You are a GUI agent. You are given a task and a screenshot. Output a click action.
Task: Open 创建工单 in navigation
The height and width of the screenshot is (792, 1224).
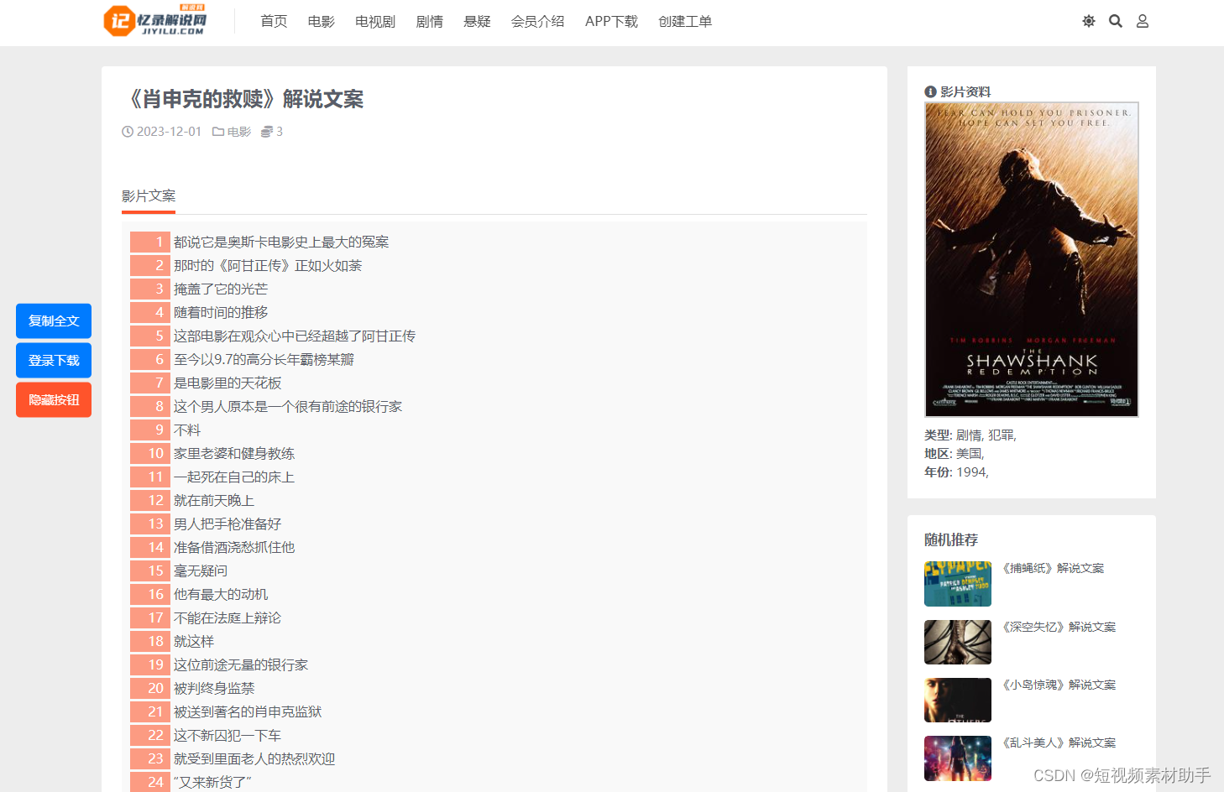[x=685, y=22]
